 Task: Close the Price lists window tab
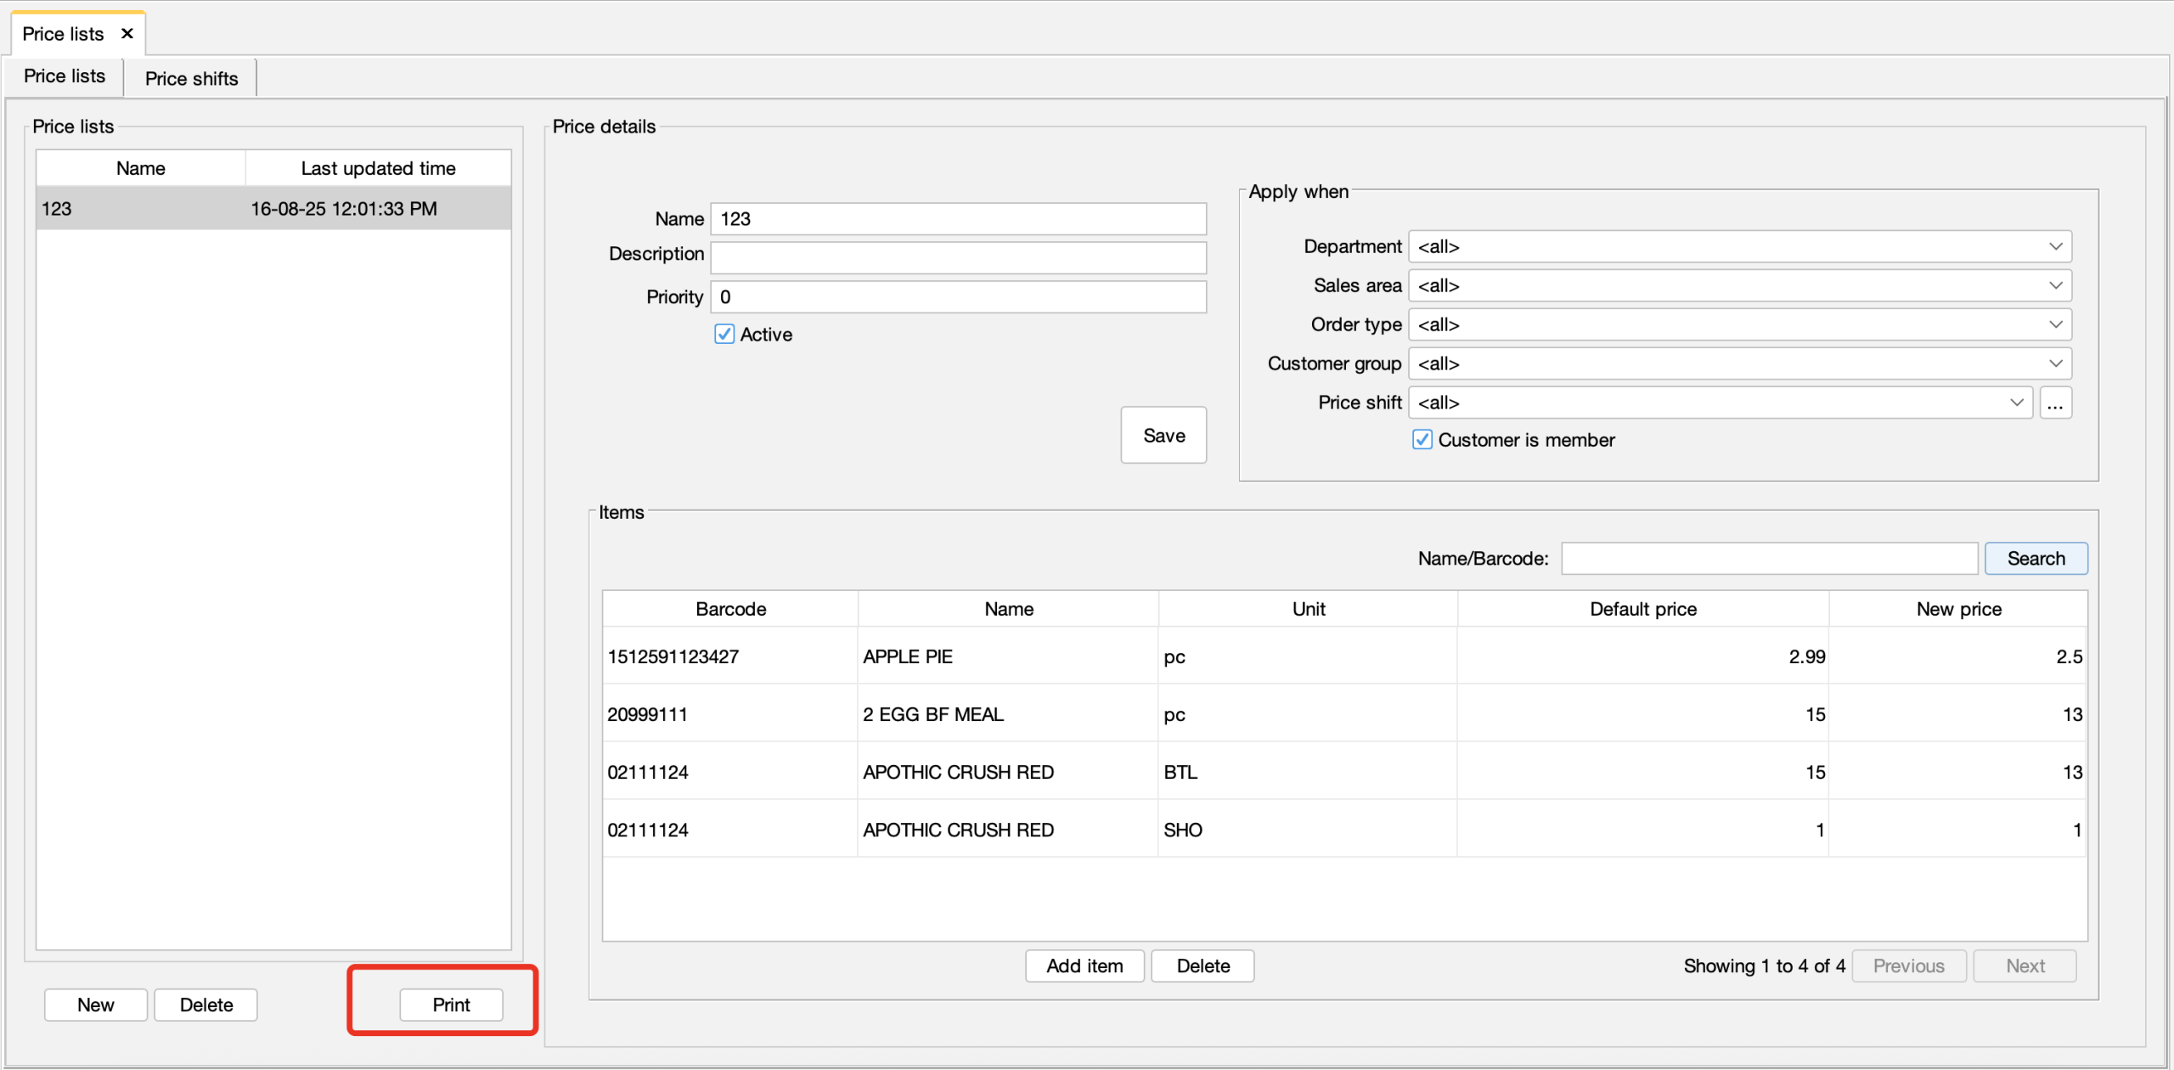click(127, 34)
